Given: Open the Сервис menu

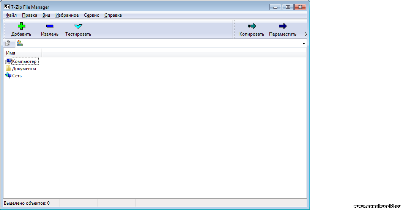Looking at the screenshot, I should [91, 15].
